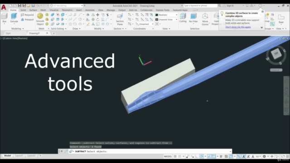Open the Surface ribbon tab

(x=33, y=10)
